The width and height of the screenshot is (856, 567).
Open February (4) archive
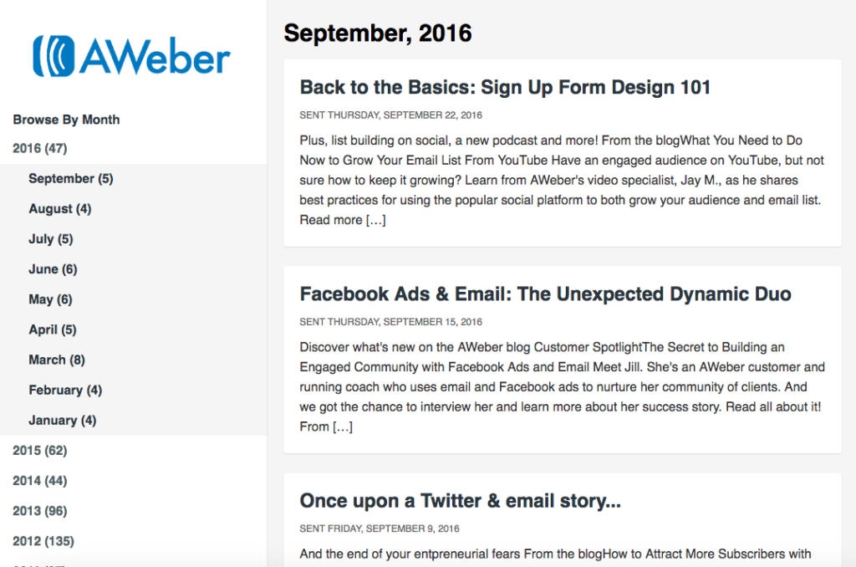coord(65,390)
